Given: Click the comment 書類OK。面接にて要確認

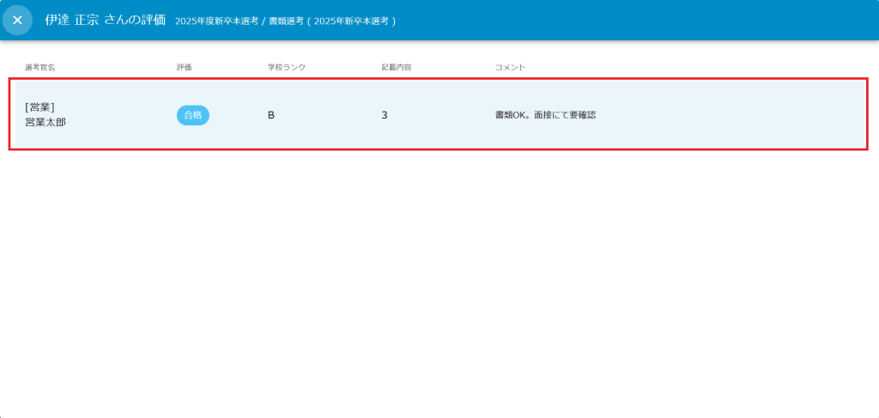Looking at the screenshot, I should 545,115.
